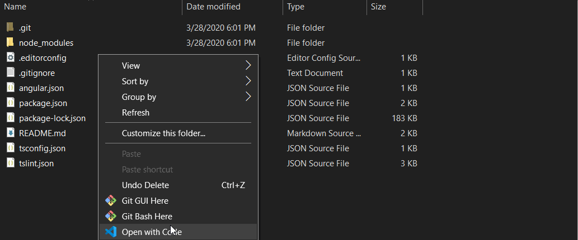Click the Git GUI Here icon
578x240 pixels.
111,200
